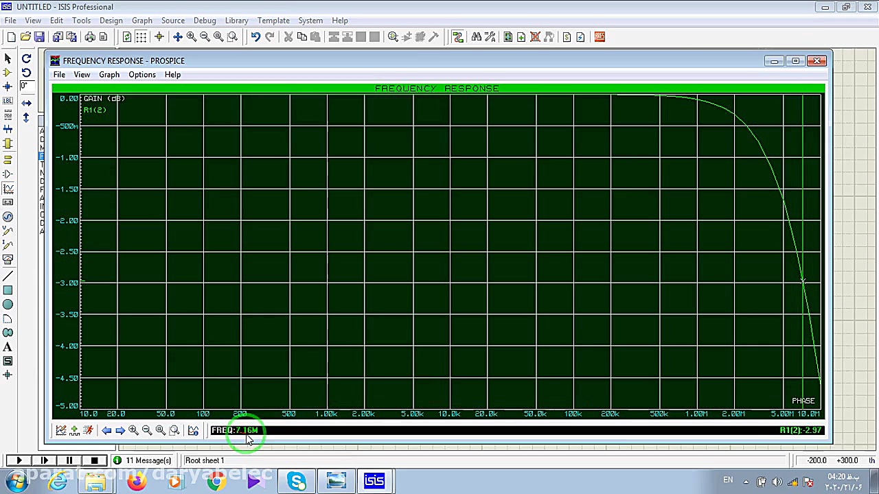Stop the simulation

point(95,460)
